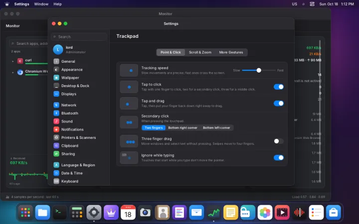Open Printers & Scanners settings
The height and width of the screenshot is (224, 359).
(79, 137)
